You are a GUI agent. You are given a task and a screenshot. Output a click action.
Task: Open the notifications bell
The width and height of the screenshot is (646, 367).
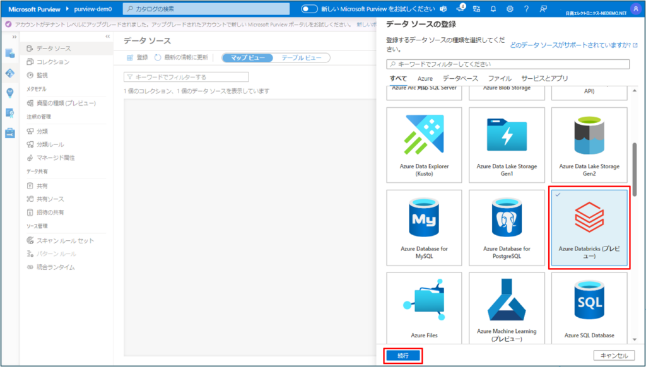pos(492,8)
